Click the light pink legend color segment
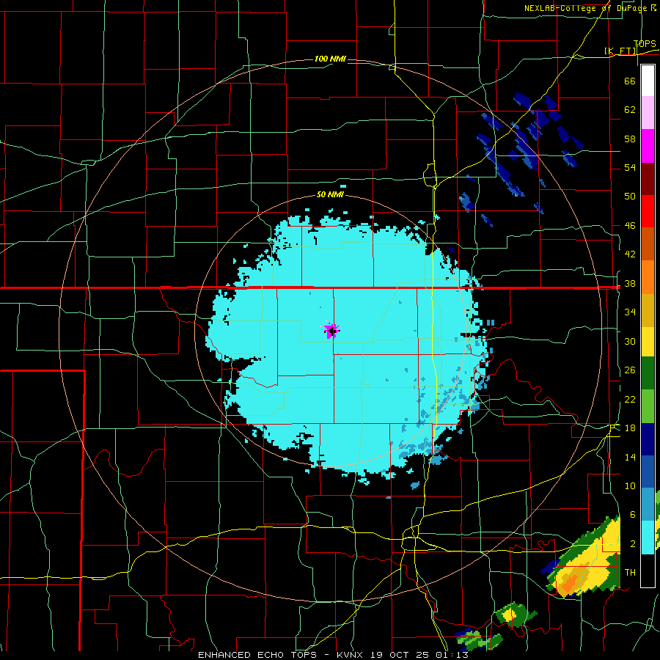This screenshot has width=660, height=660. tap(648, 113)
